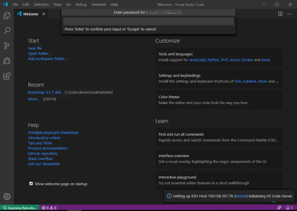Open the Search view in activity bar
Viewport: 297px width, 211px height.
(x=7, y=31)
